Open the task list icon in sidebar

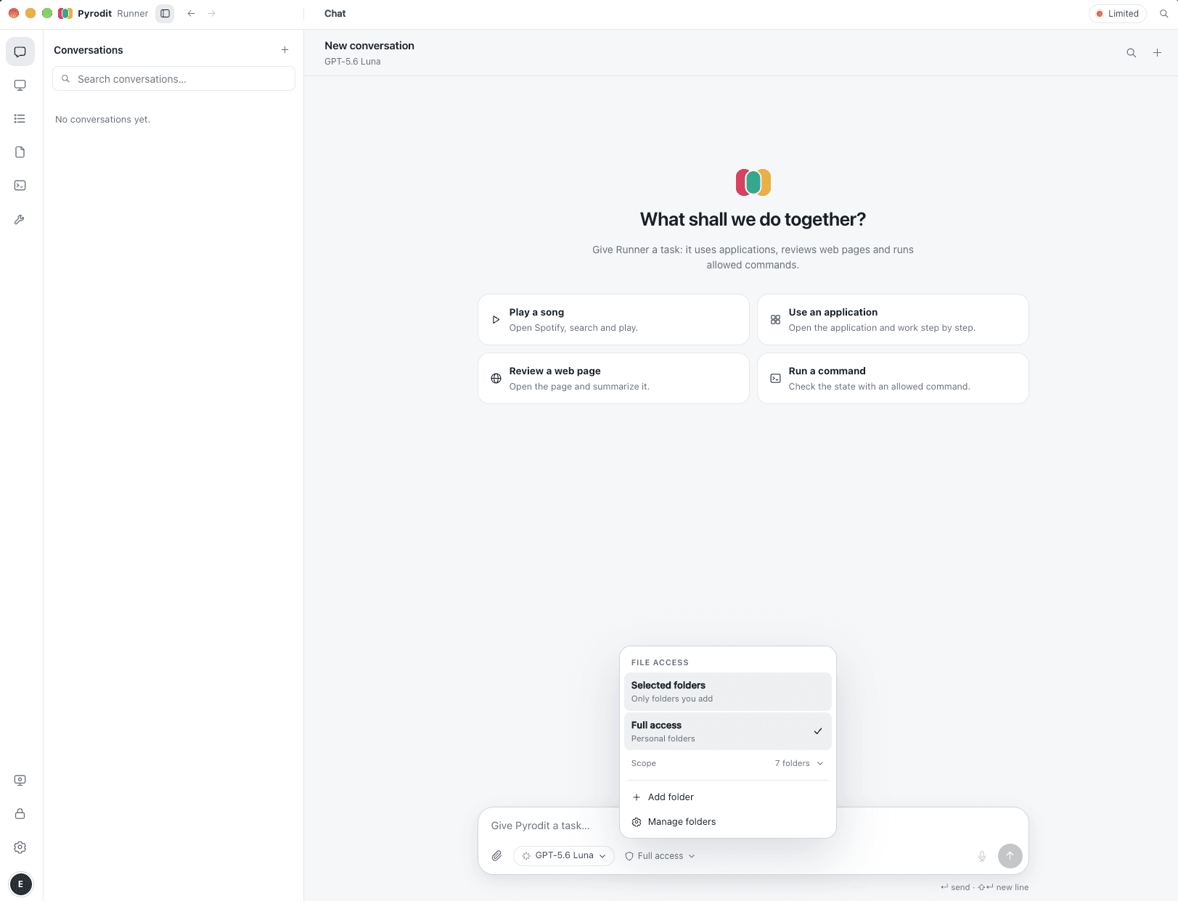20,118
